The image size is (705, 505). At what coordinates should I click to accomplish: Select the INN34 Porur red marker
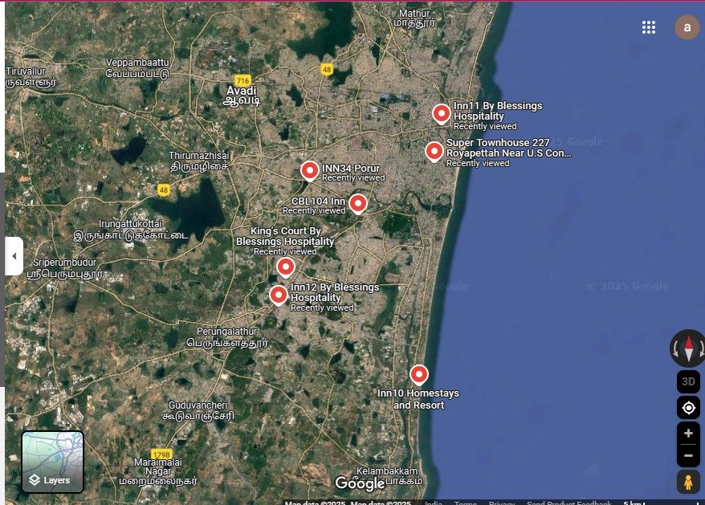(x=310, y=170)
